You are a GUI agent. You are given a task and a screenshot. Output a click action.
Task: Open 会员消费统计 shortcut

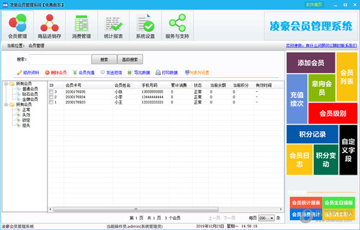pyautogui.click(x=306, y=214)
